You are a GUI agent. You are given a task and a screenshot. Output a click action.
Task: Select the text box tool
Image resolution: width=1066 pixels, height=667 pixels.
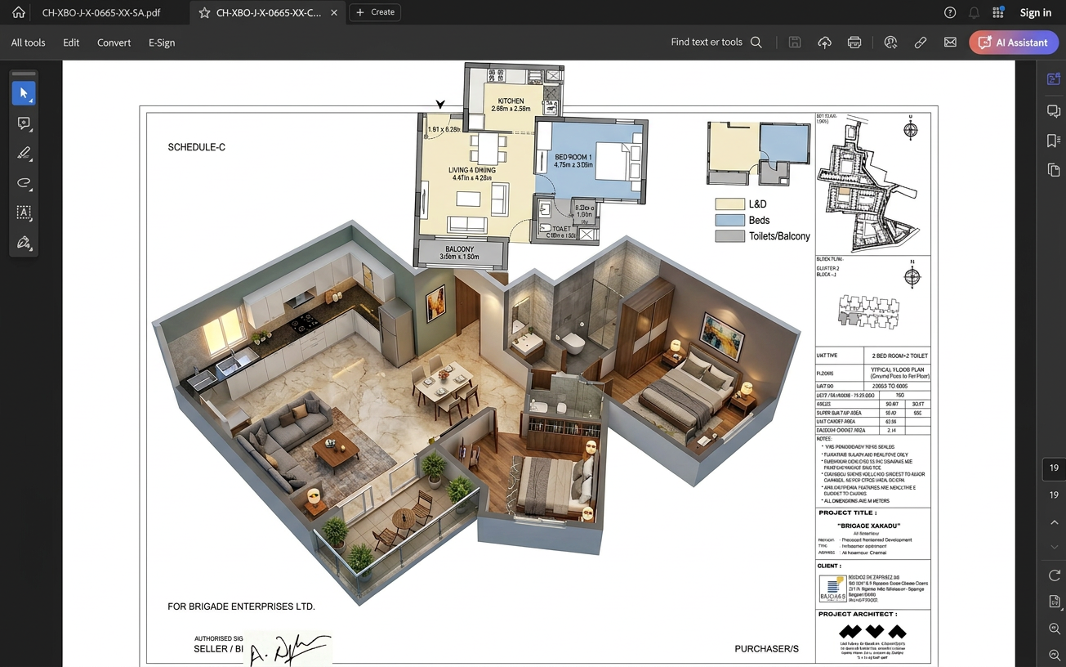point(24,213)
